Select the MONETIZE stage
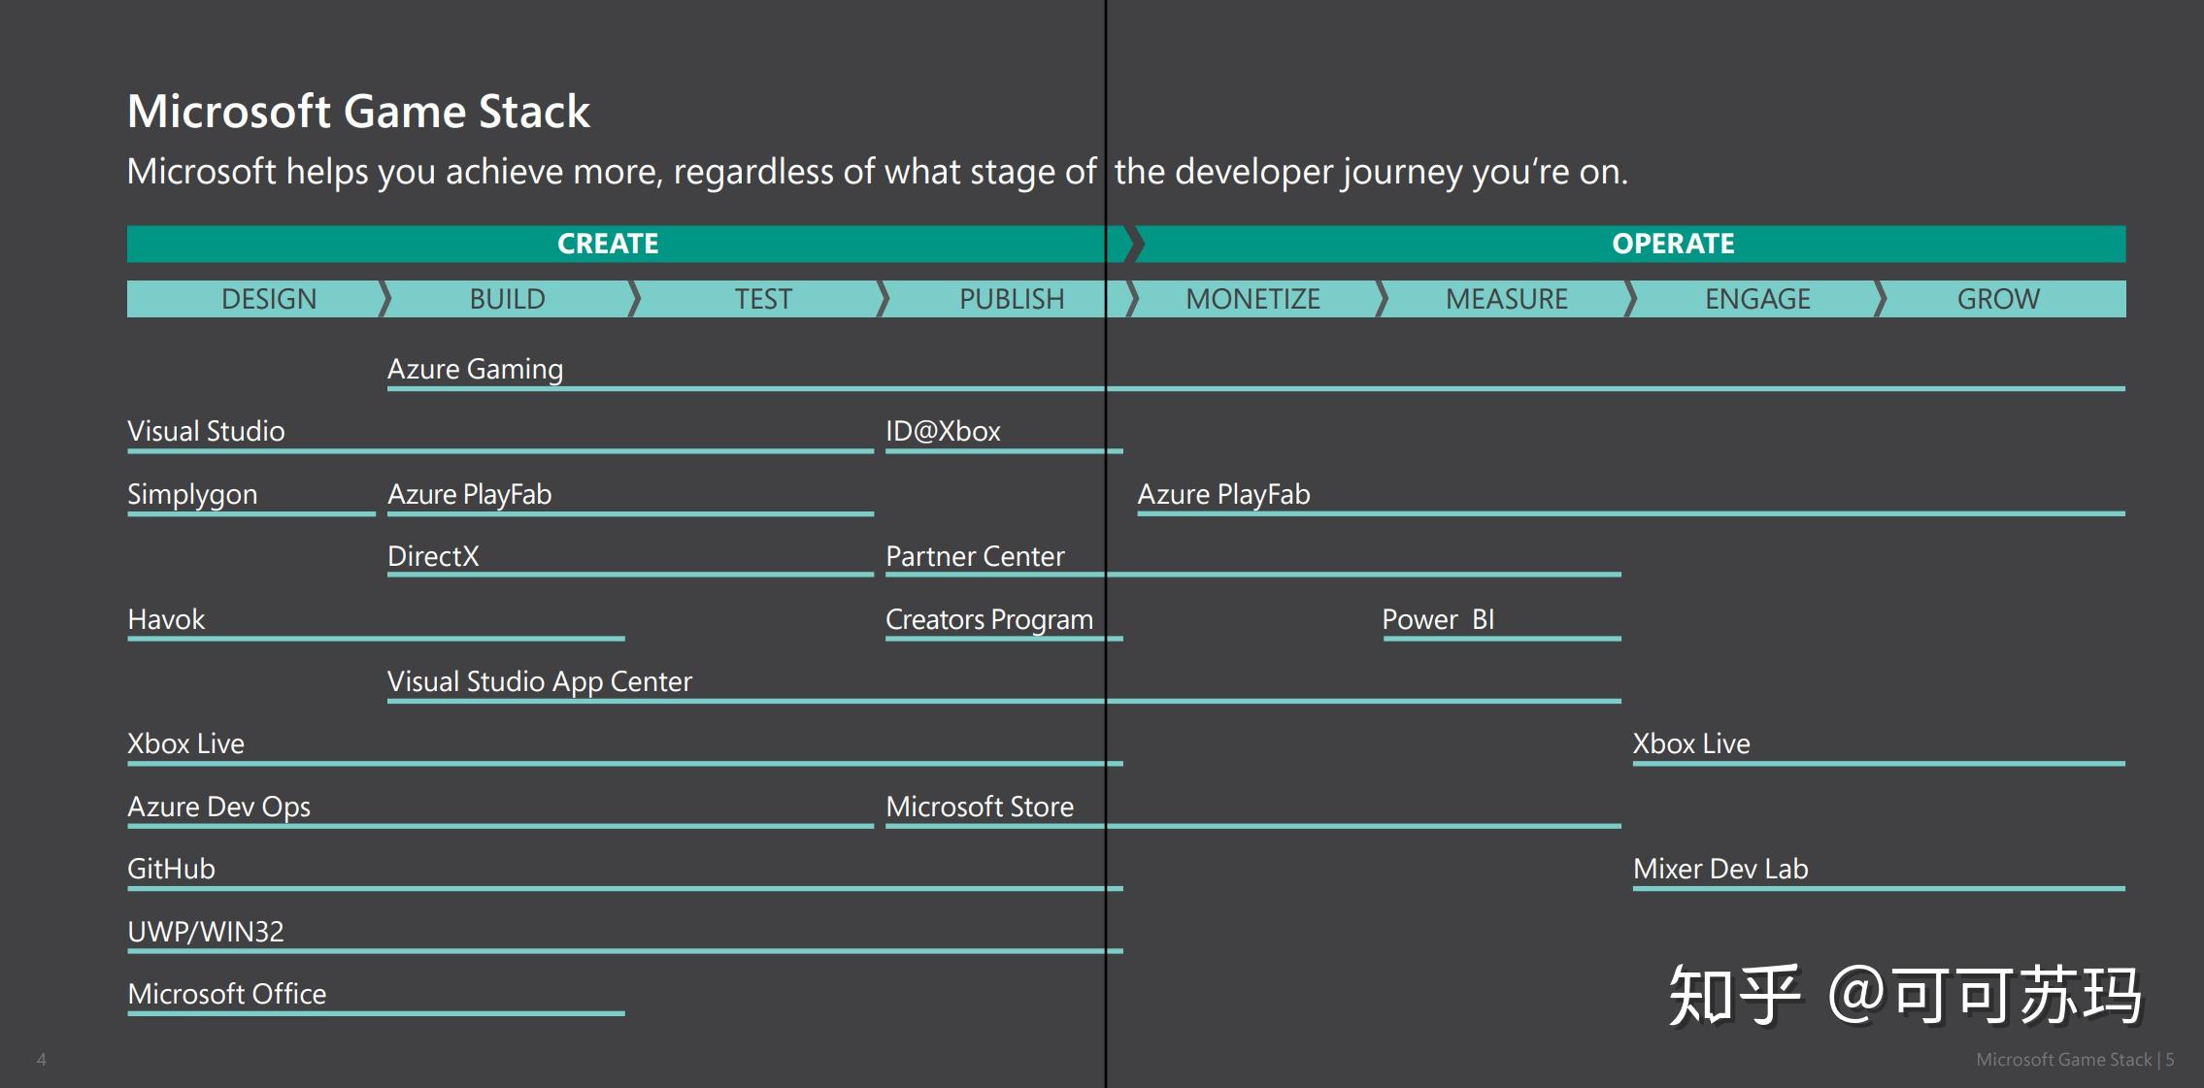This screenshot has width=2204, height=1088. coord(1254,299)
